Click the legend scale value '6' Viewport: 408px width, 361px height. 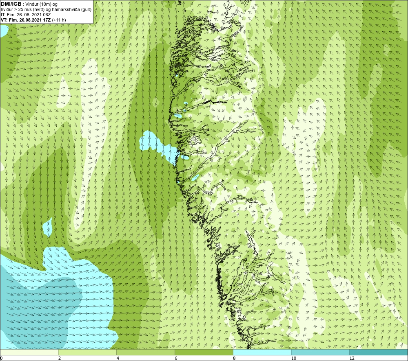tap(176, 358)
